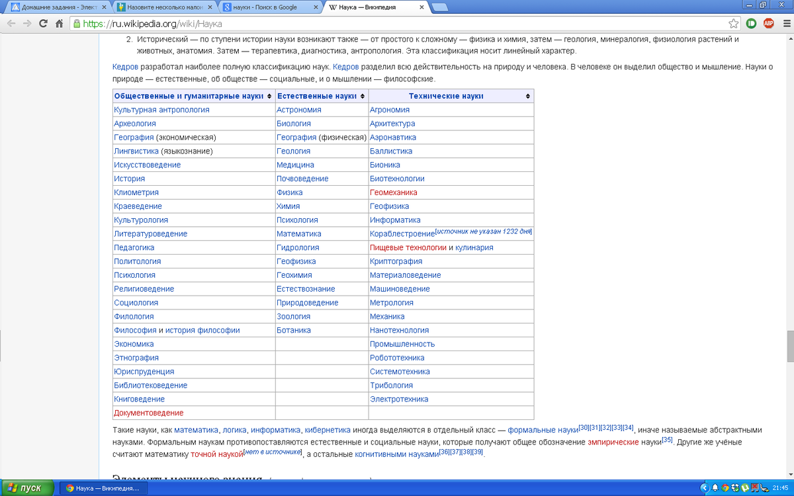
Task: Follow the red 'Документоведение' link
Action: click(x=149, y=413)
